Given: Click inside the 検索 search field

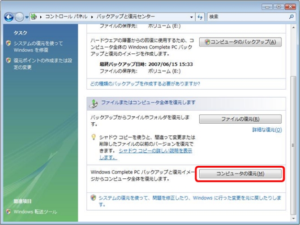Looking at the screenshot, I should [246, 17].
